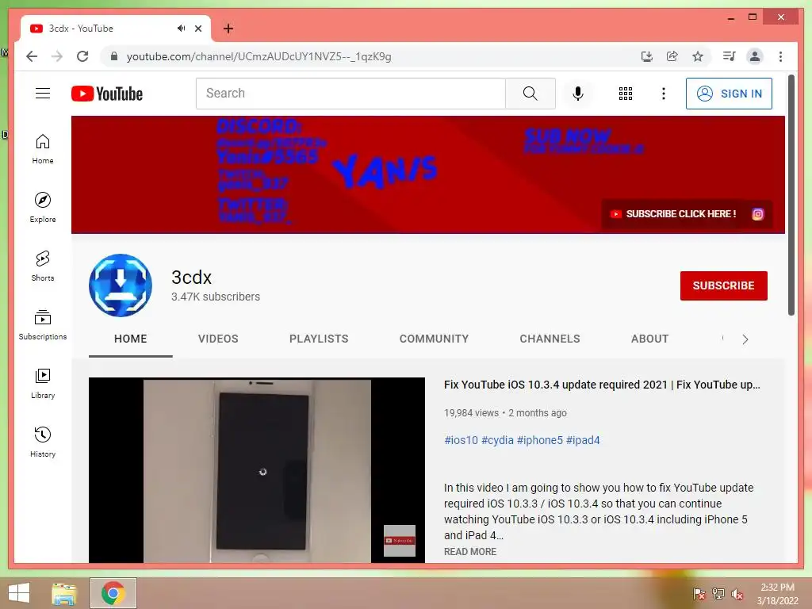Bookmark this page with the star
This screenshot has height=609, width=812.
(698, 56)
